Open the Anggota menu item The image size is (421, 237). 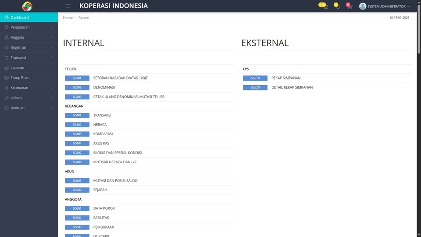tap(17, 37)
